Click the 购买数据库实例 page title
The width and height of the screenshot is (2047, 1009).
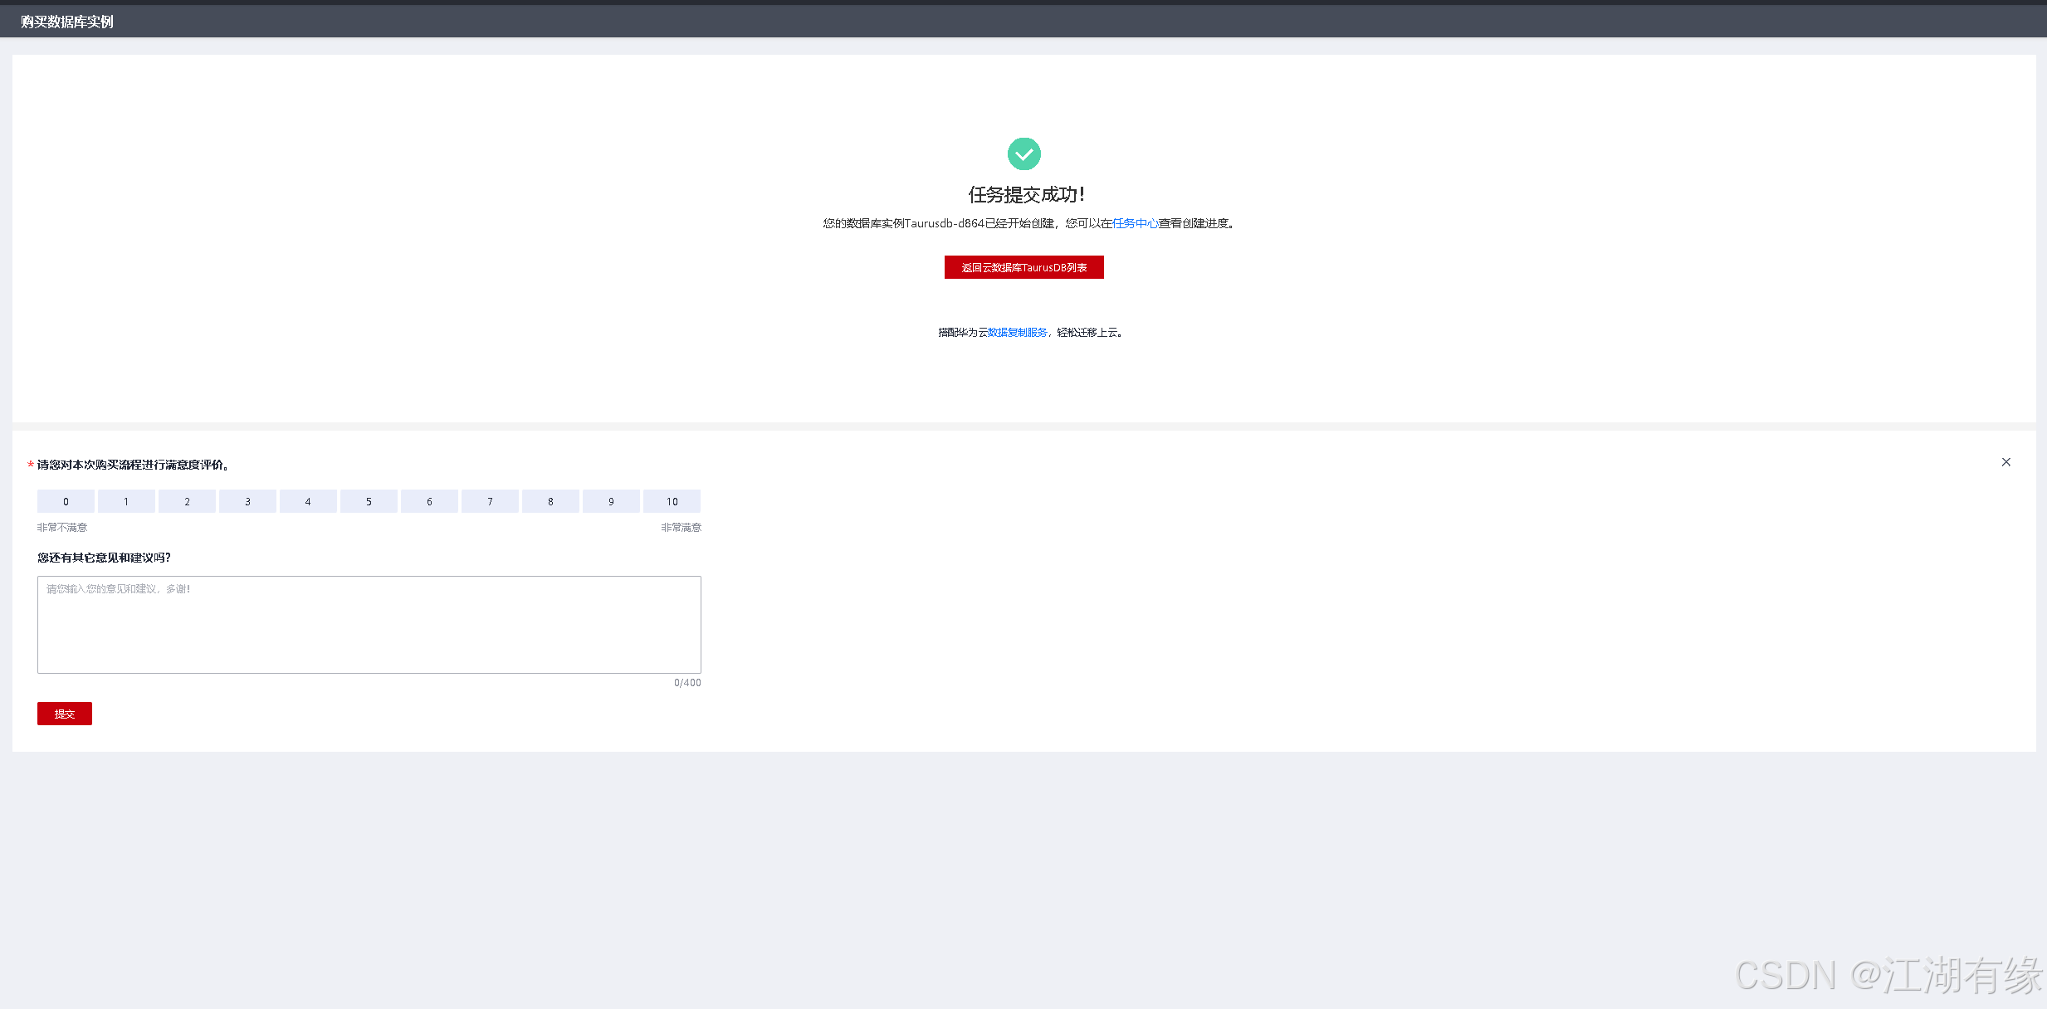(x=67, y=22)
